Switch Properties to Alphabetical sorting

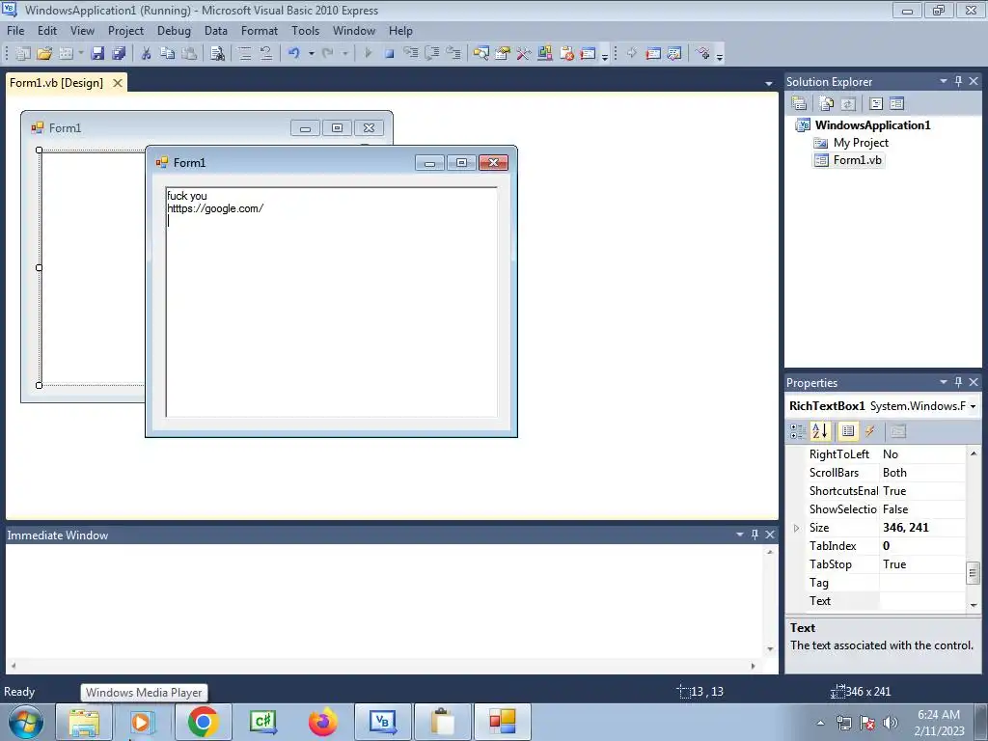(x=820, y=431)
